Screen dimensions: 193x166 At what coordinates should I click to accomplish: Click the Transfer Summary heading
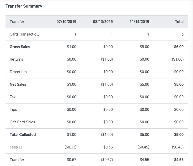(x=24, y=6)
